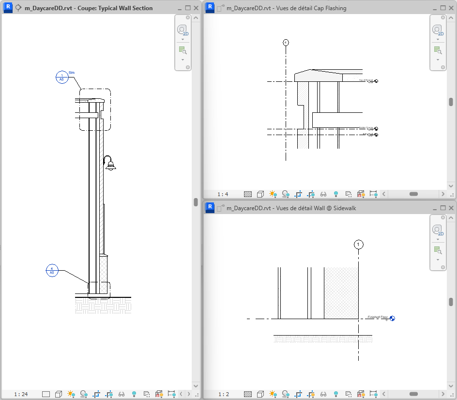This screenshot has width=457, height=400.
Task: Toggle sun path in Typical Wall Section view
Action: tap(71, 394)
